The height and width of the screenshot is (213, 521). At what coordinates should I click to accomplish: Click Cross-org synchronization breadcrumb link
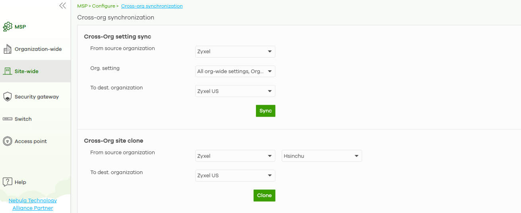[152, 6]
